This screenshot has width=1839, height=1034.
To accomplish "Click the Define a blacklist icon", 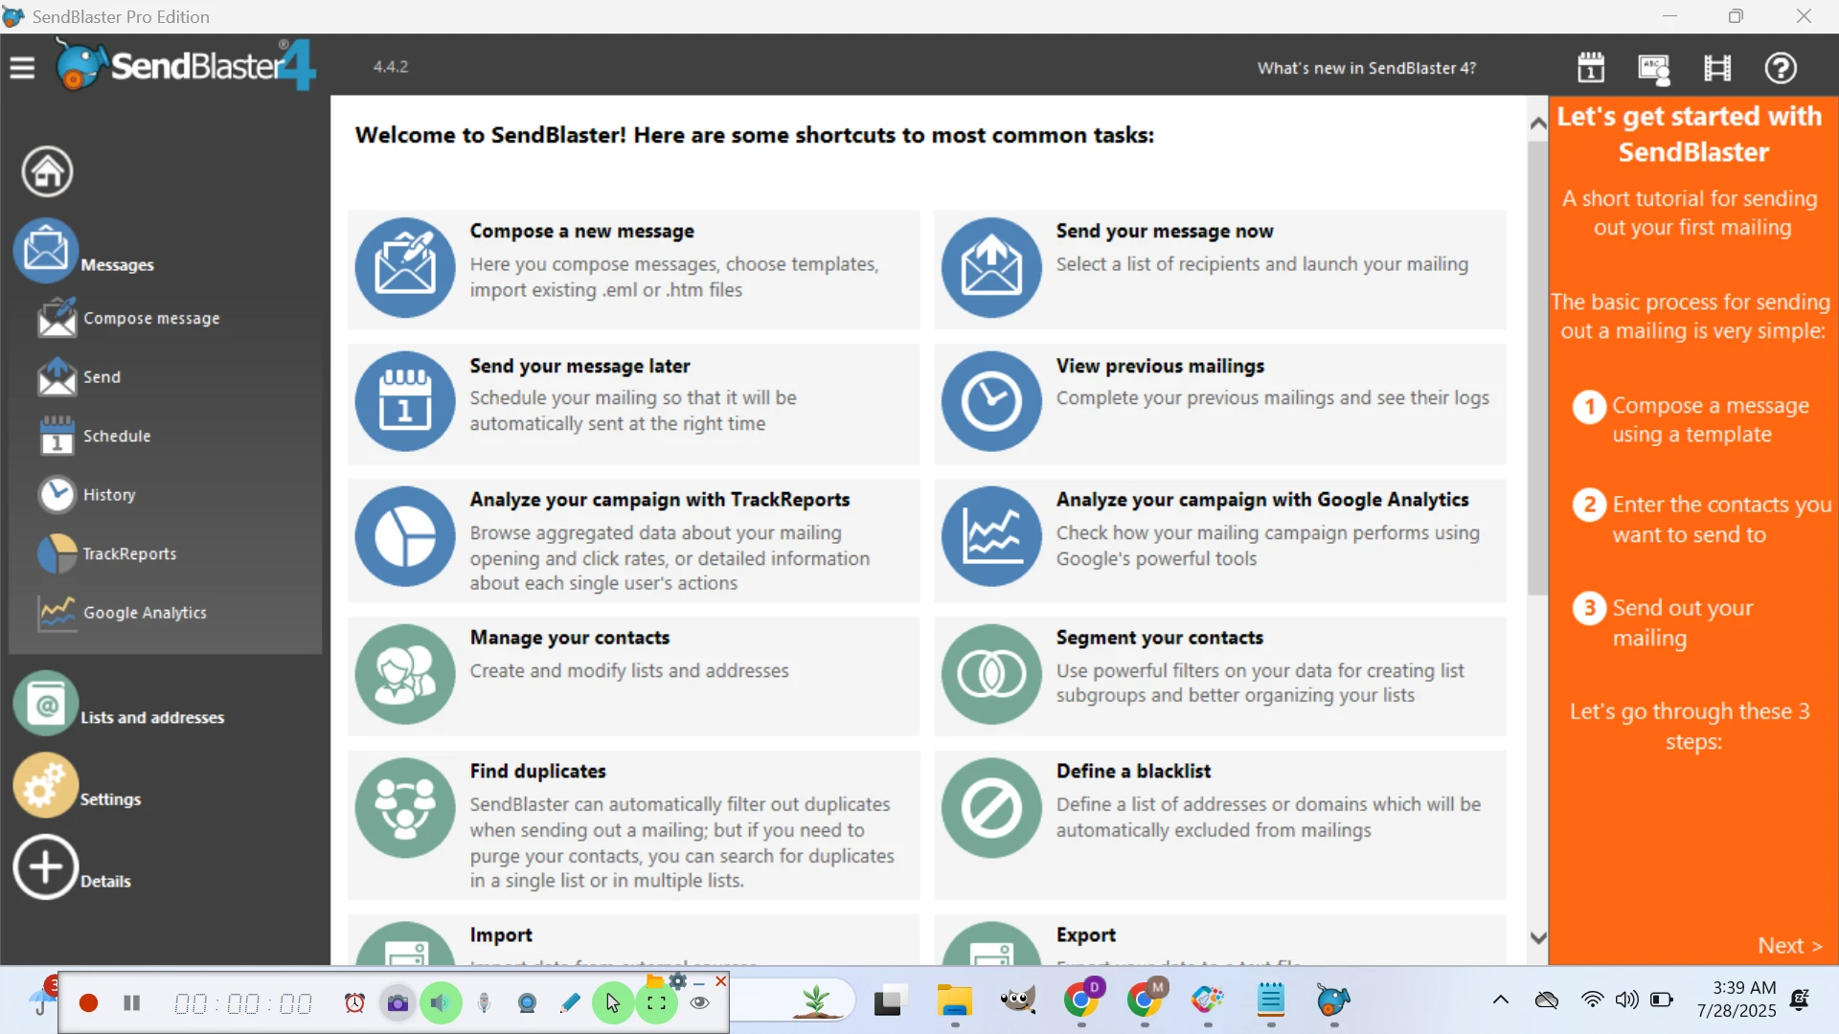I will (x=991, y=808).
